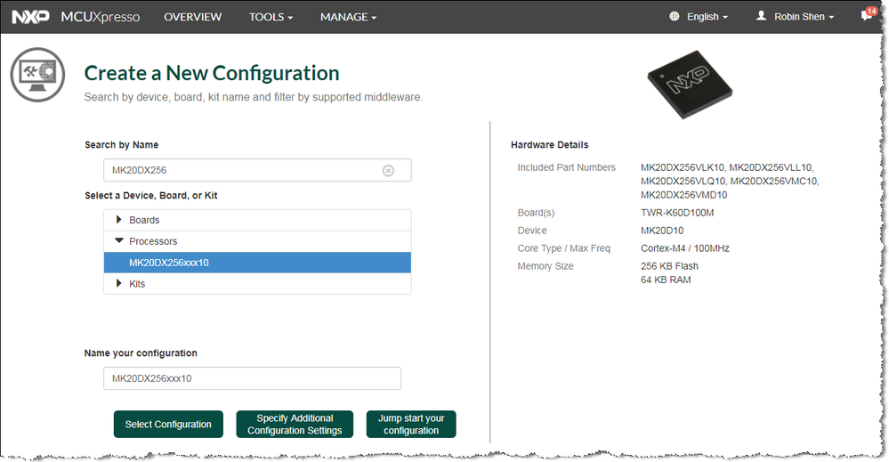Image resolution: width=889 pixels, height=462 pixels.
Task: Click the TWR-K60D100M board value
Action: (x=677, y=213)
